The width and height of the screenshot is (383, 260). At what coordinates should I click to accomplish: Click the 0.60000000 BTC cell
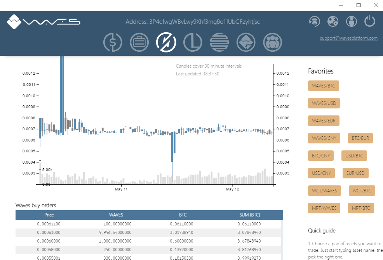coord(181,241)
